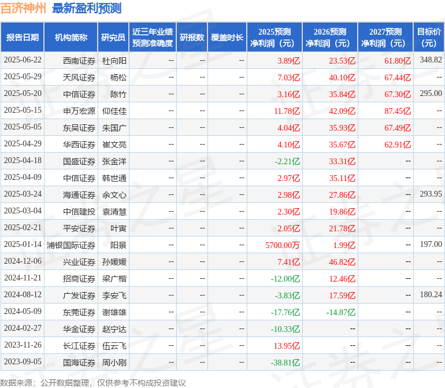Click the 5700.00万 profit forecast value

click(283, 245)
